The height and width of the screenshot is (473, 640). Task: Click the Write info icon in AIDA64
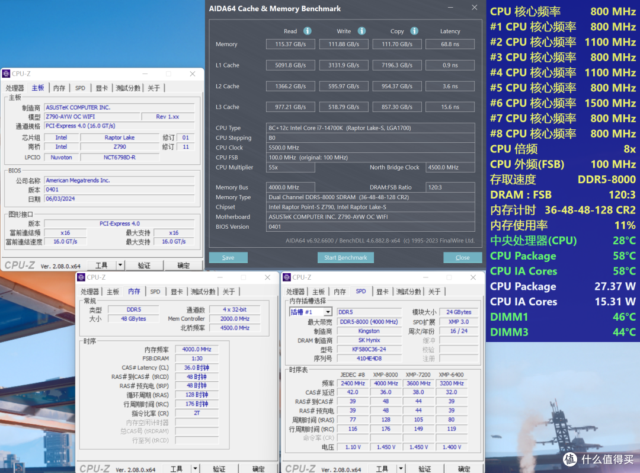pos(361,31)
